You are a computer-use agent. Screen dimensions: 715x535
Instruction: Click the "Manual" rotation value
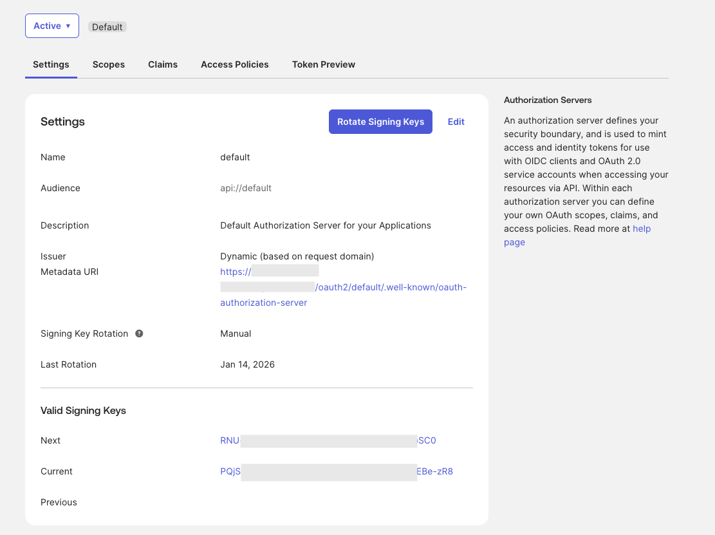[x=236, y=333]
